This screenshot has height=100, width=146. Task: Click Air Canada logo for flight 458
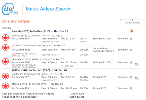(6, 37)
